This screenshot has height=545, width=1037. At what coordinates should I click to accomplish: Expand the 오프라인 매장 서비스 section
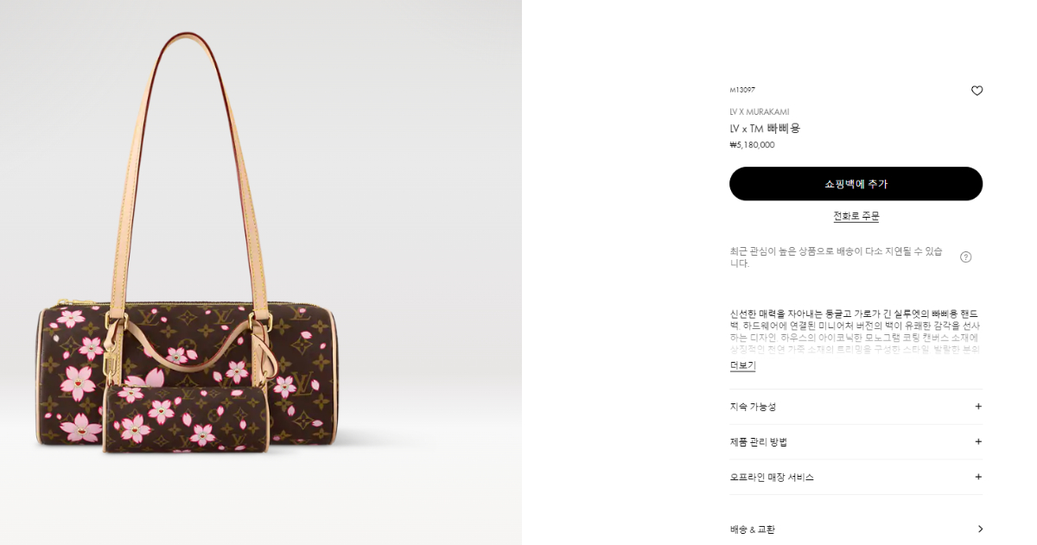[856, 477]
